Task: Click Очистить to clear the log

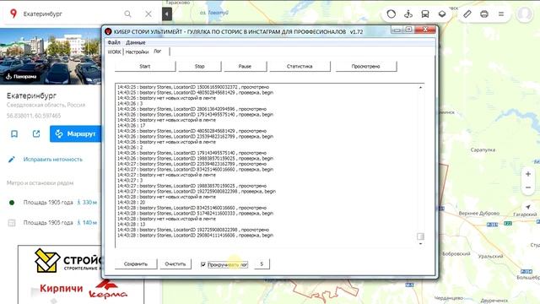Action: click(175, 264)
